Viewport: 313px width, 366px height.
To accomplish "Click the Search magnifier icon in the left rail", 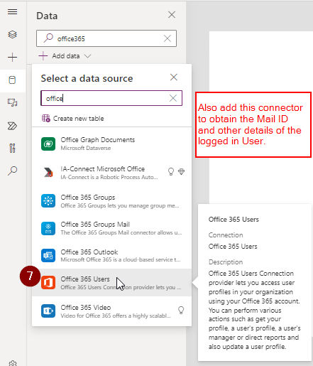I will tap(12, 171).
